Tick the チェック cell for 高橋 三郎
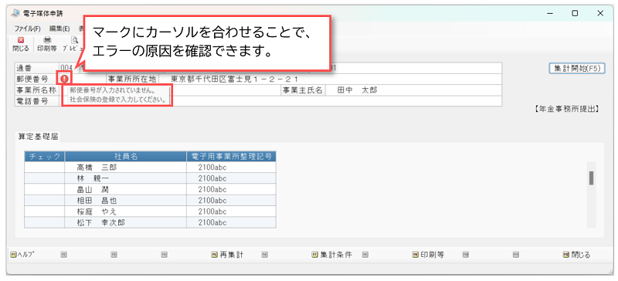Image resolution: width=618 pixels, height=281 pixels. [45, 167]
